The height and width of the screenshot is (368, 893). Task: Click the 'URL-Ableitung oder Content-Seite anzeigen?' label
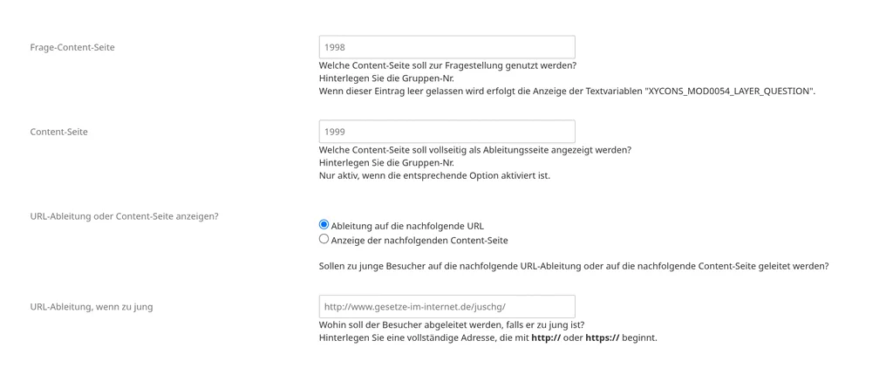point(124,216)
